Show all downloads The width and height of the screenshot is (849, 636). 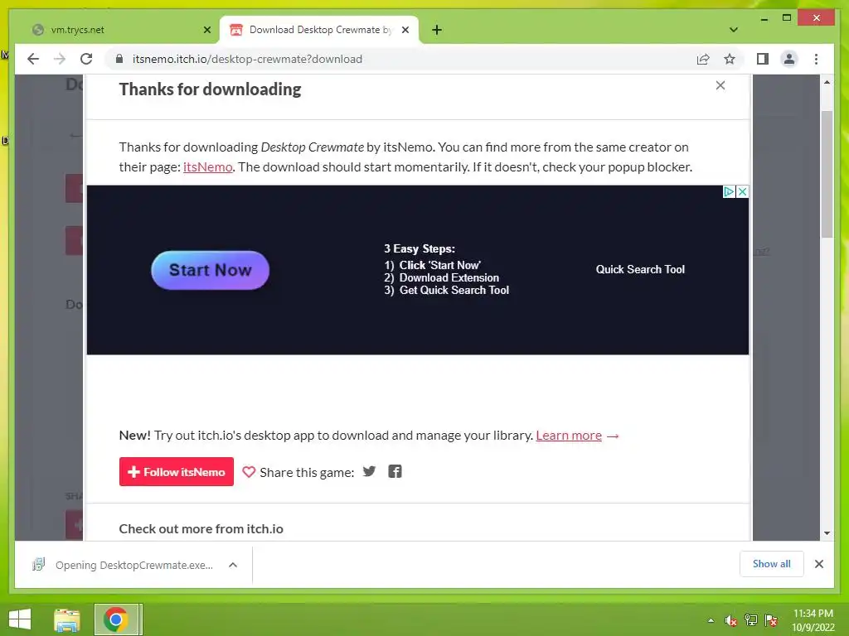click(x=772, y=564)
